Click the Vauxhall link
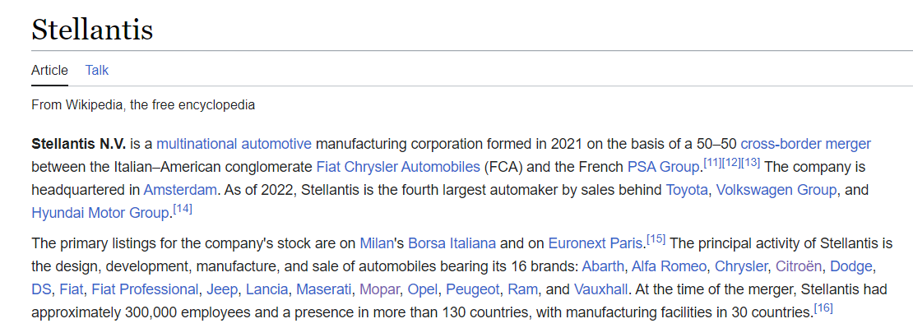Image resolution: width=913 pixels, height=328 pixels. [600, 289]
